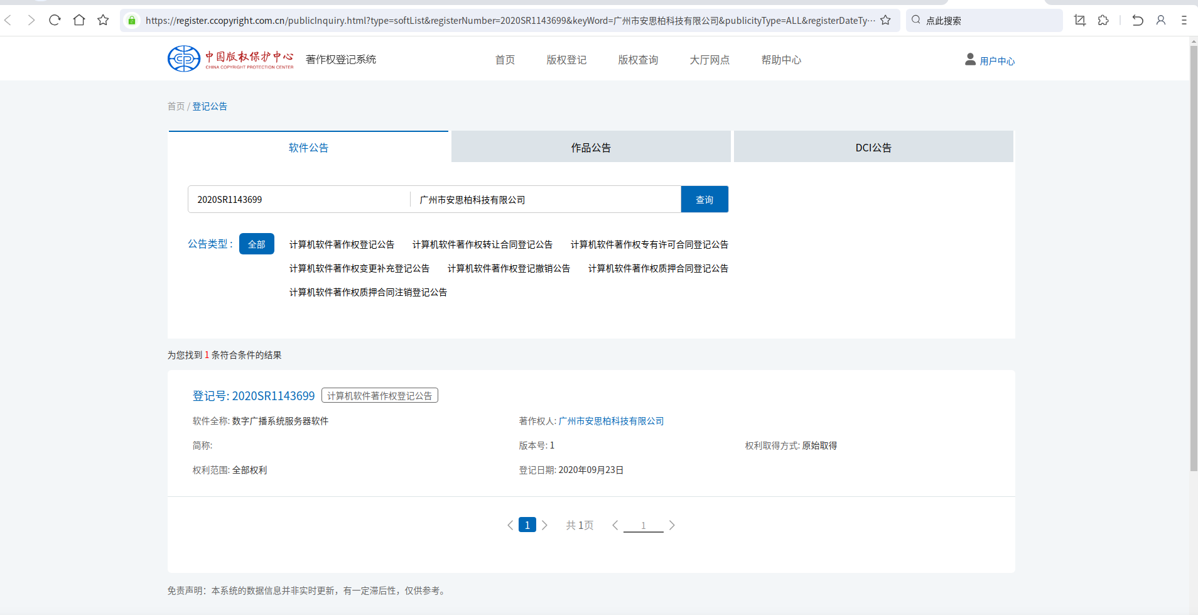
Task: Filter by 计算机软件著作权专有许可合同登记公告
Action: 649,244
